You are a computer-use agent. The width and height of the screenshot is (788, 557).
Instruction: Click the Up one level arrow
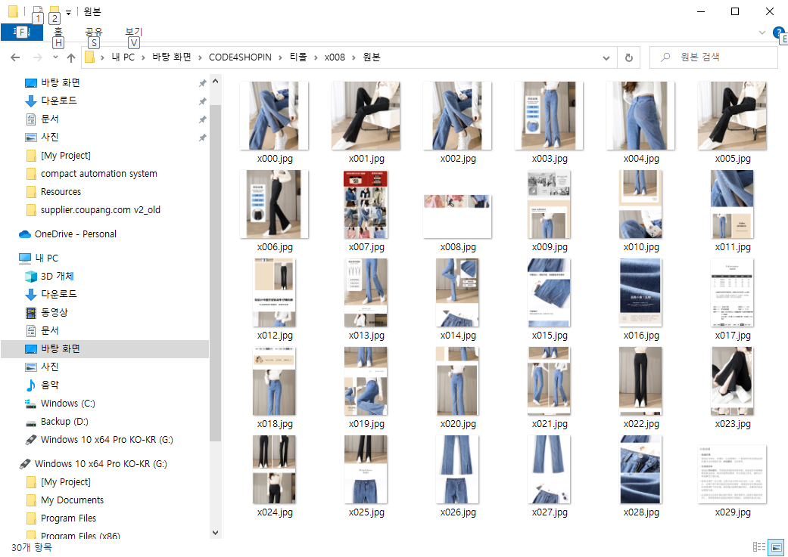tap(71, 58)
